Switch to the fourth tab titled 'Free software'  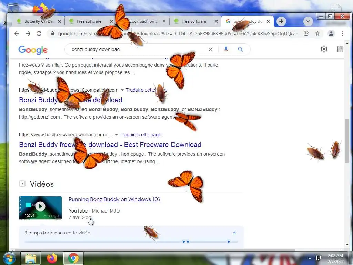click(195, 21)
